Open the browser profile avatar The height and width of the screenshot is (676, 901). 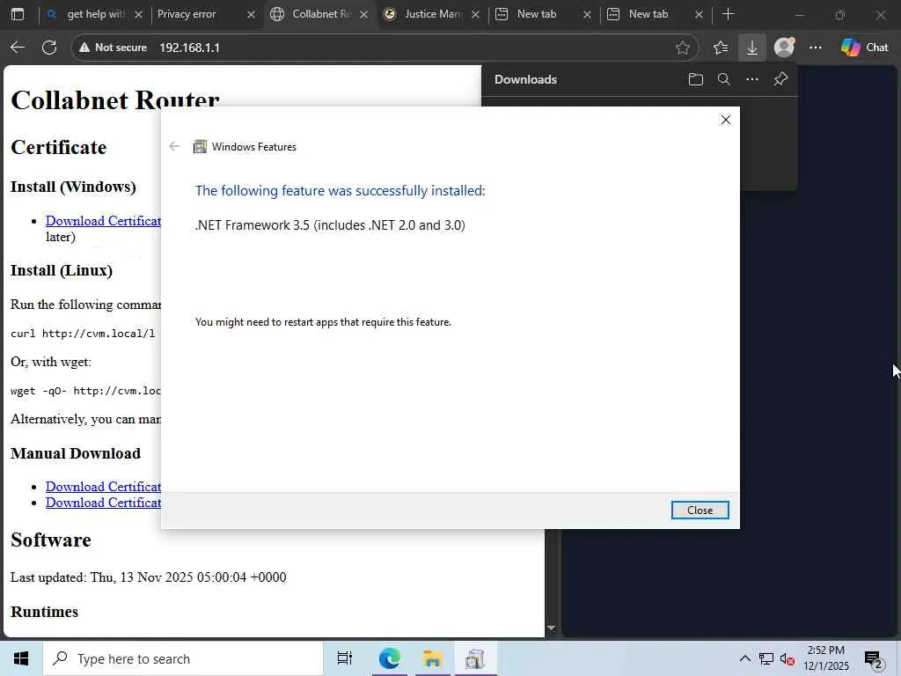point(784,48)
